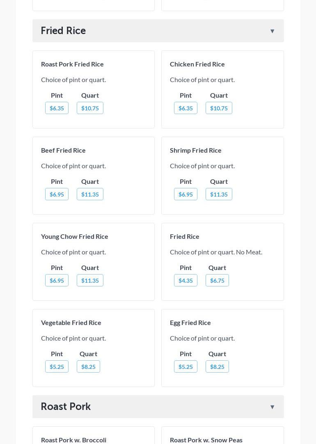Add Vegetable Fried Rice pint $5.25

pyautogui.click(x=57, y=367)
